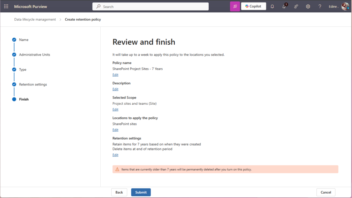This screenshot has width=352, height=198.
Task: Cancel the policy creation
Action: tap(326, 193)
